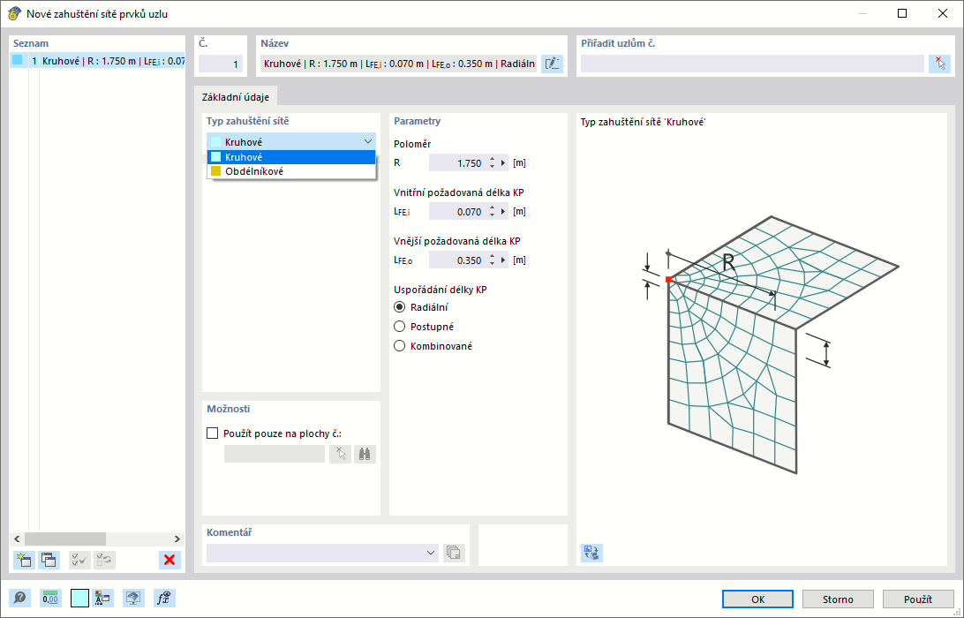Click the arrow menu next to LFE,i value

tap(504, 212)
